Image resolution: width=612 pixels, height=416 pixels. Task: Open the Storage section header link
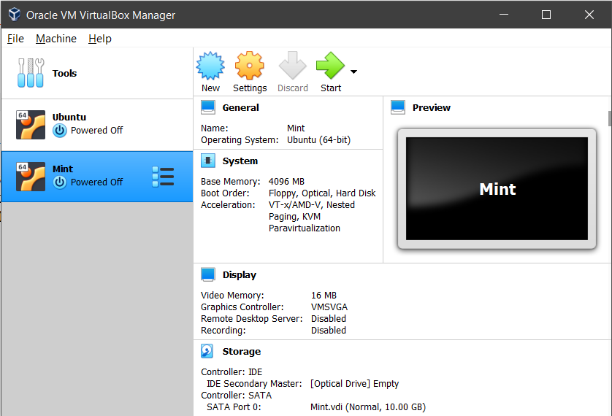[242, 351]
